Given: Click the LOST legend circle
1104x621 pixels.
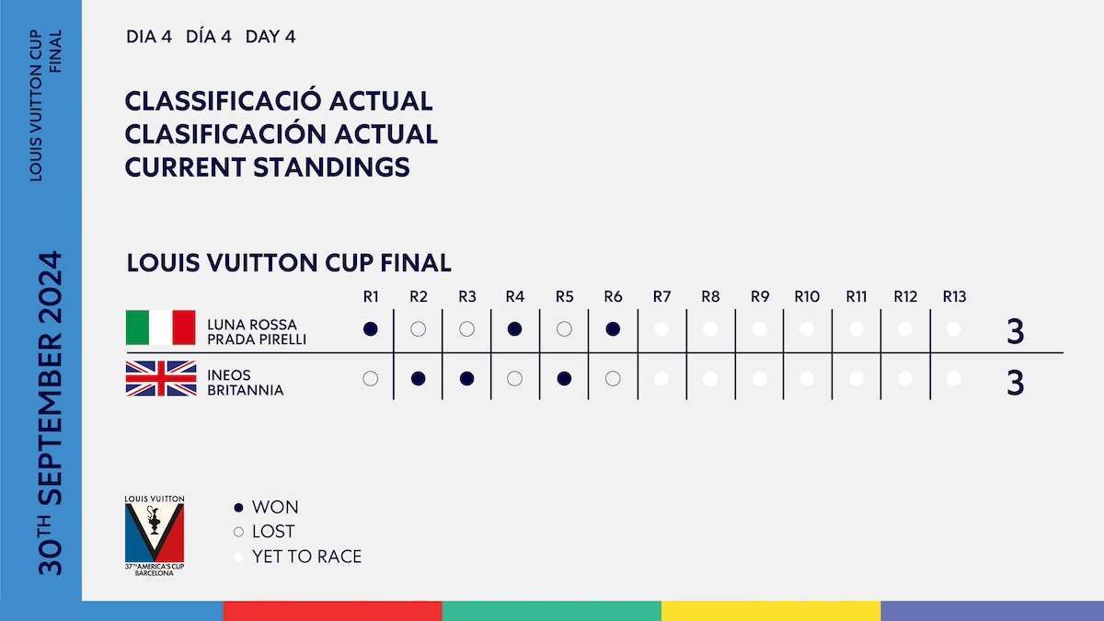Looking at the screenshot, I should pyautogui.click(x=239, y=532).
